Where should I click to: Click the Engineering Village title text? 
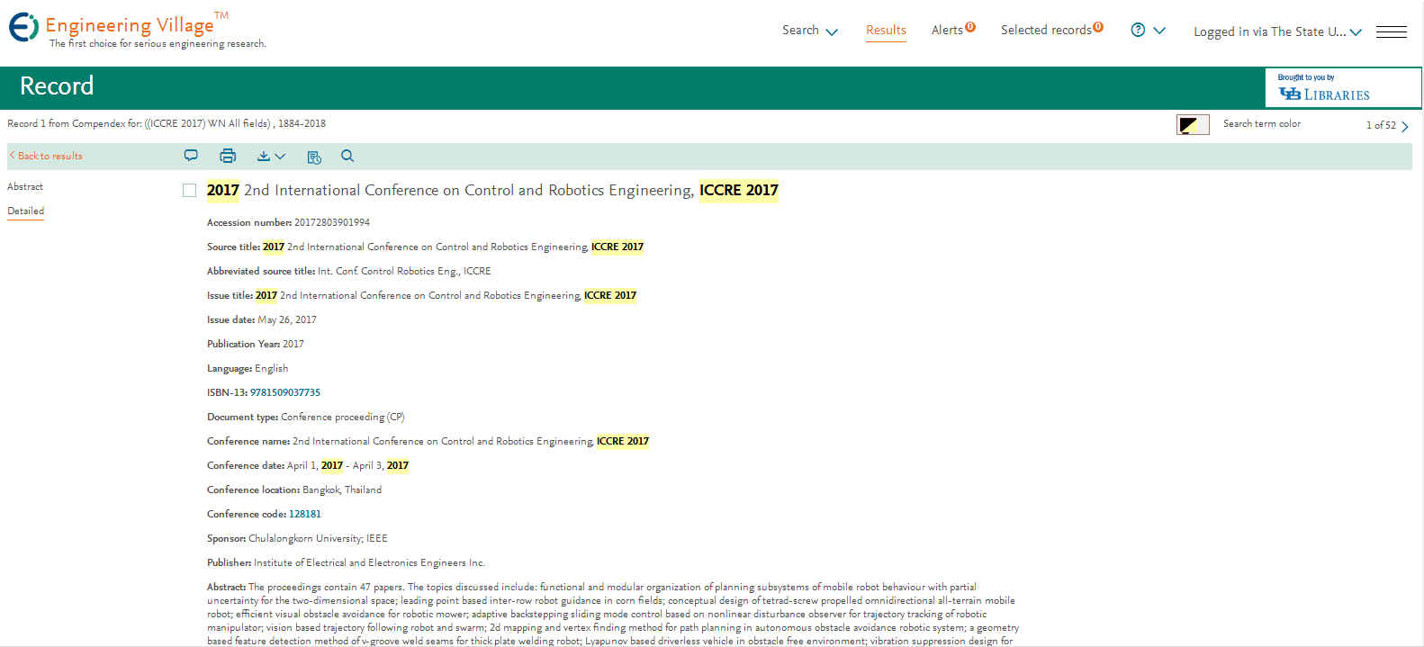130,25
